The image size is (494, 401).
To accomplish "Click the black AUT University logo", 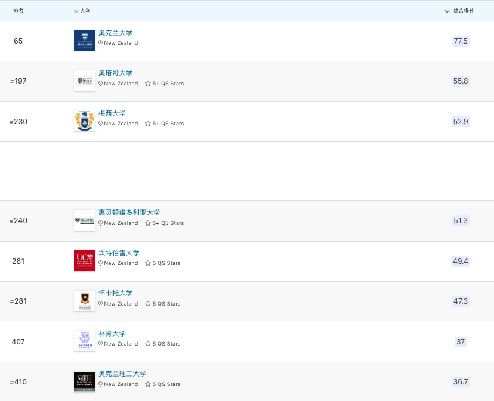I will tap(84, 381).
